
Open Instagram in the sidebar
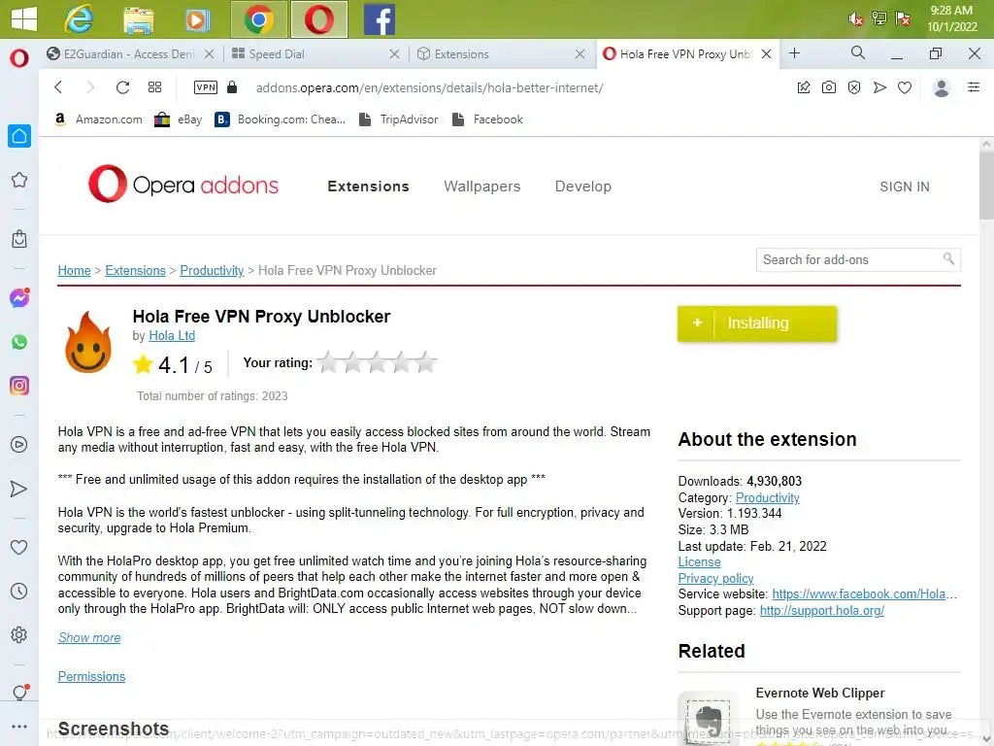tap(19, 386)
